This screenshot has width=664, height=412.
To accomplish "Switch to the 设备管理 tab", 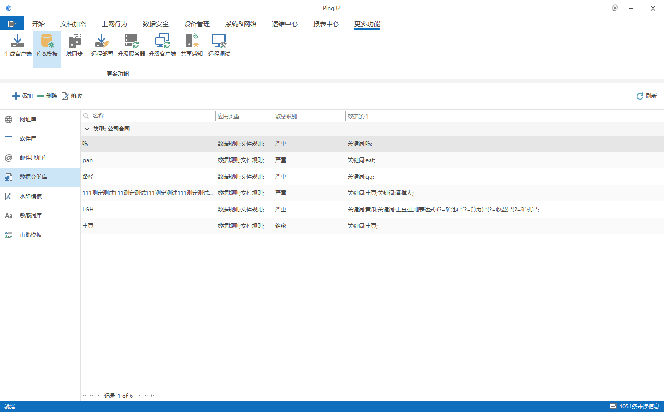I will (197, 24).
